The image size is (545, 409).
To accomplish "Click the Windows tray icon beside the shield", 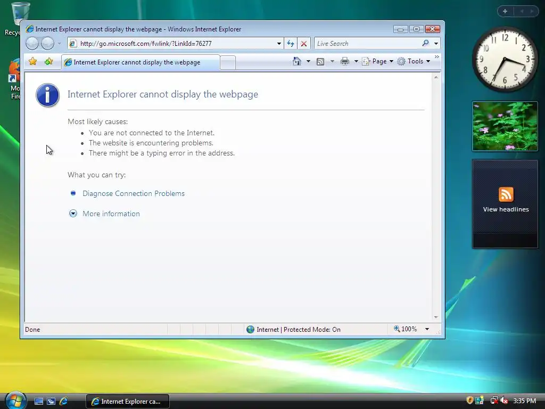I will (480, 400).
